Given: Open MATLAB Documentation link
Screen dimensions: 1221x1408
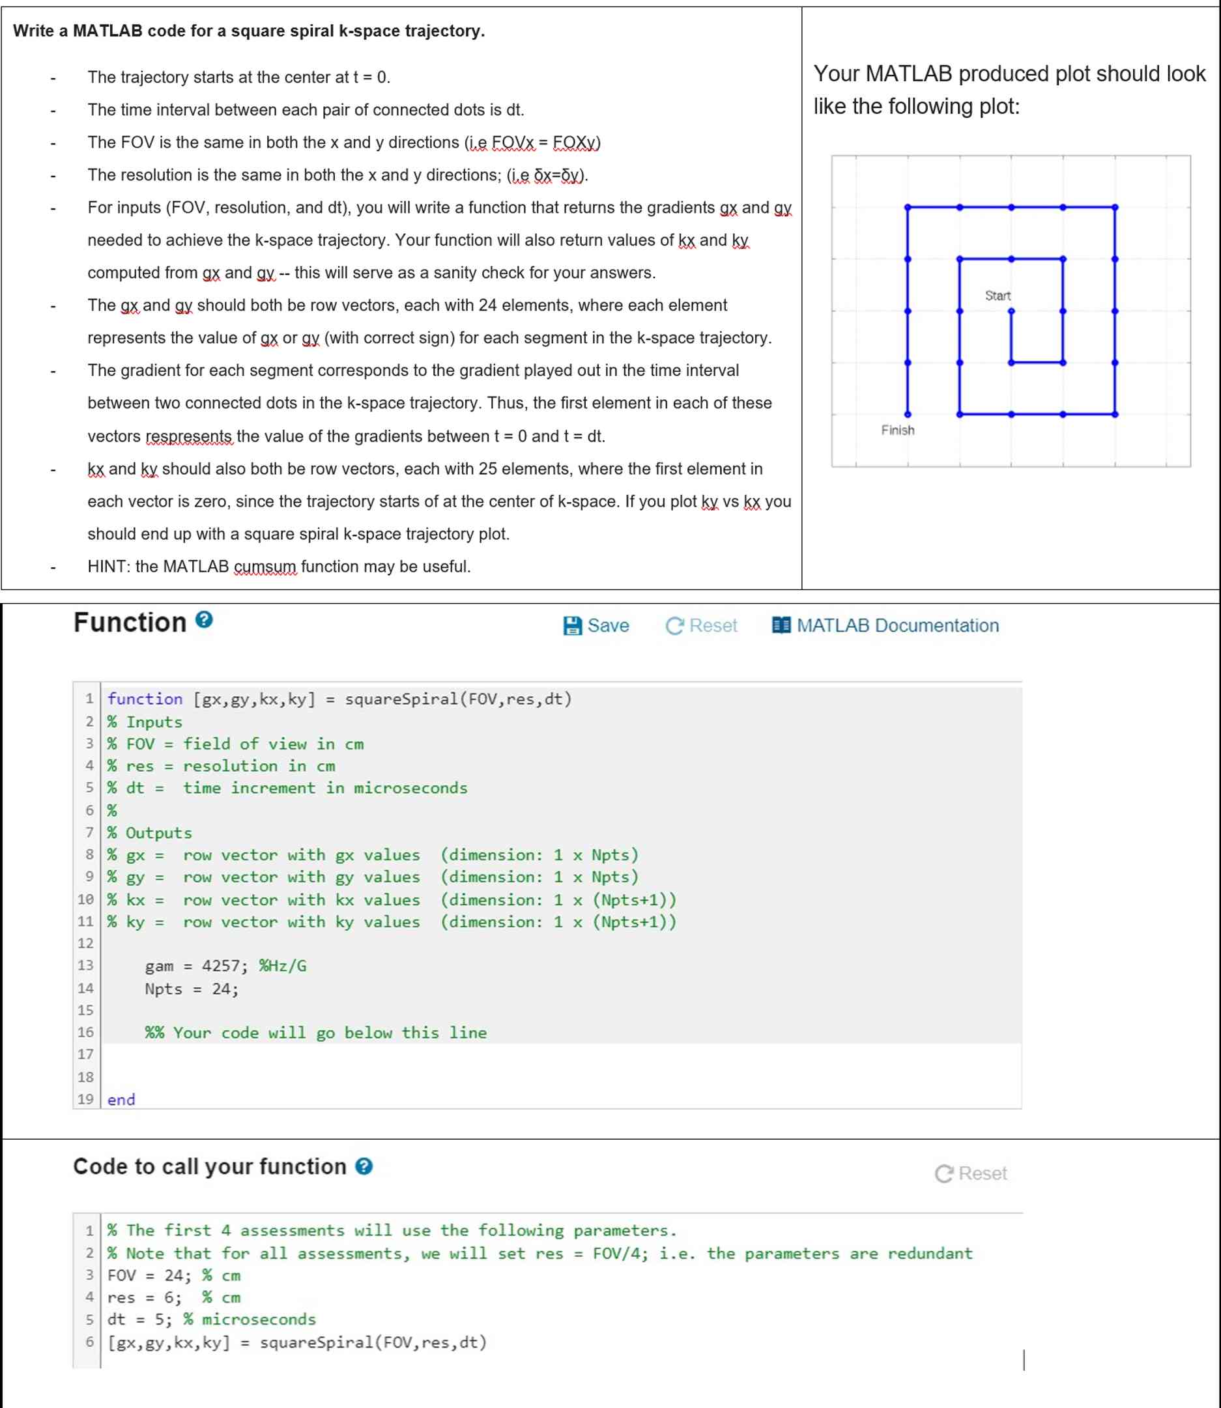Looking at the screenshot, I should click(x=898, y=625).
